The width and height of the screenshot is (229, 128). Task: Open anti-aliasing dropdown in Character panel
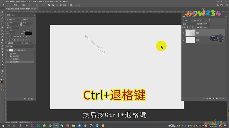[28, 43]
